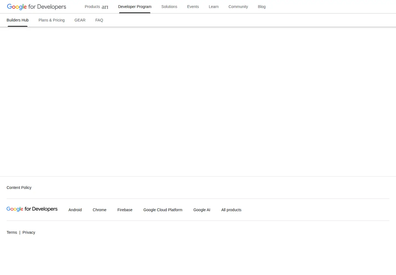Select the Developer Program tab

(135, 7)
